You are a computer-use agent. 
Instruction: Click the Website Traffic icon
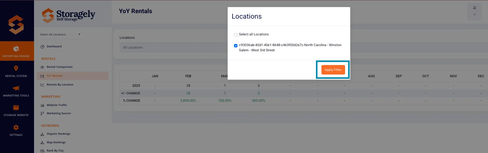42,105
